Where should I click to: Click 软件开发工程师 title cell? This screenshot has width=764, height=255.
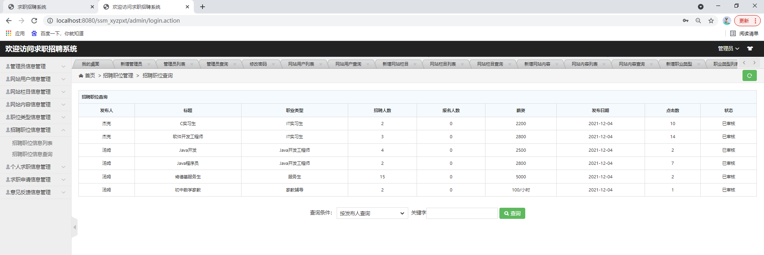point(188,137)
